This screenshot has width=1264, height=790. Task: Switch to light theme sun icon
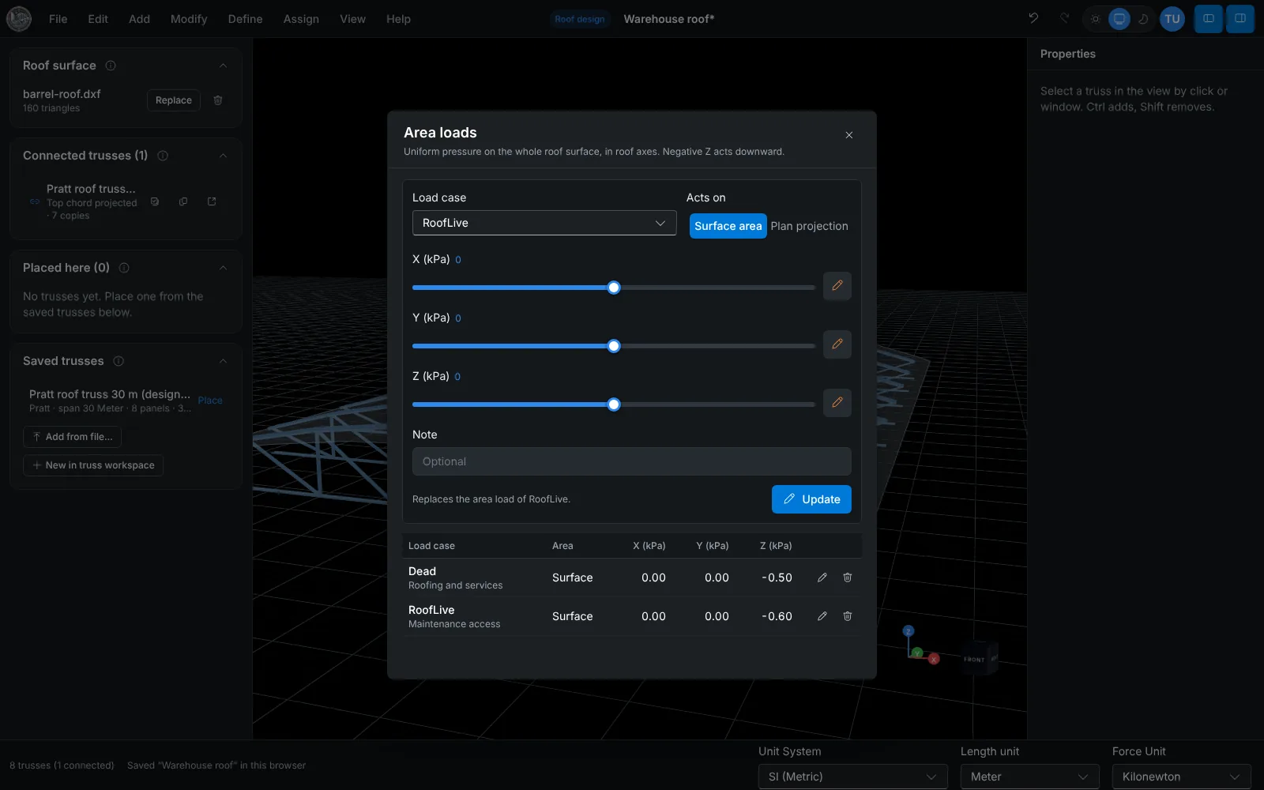[1095, 19]
